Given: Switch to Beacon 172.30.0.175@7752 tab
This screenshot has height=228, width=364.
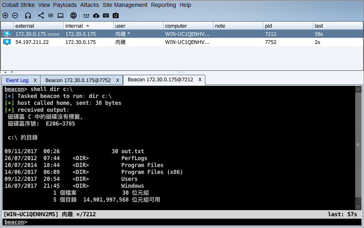Looking at the screenshot, I should pos(78,80).
